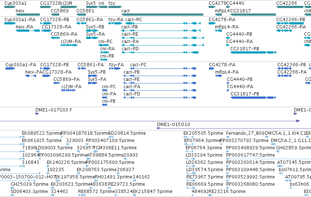Click EST LD33294.5prime
This screenshot has width=311, height=197.
pyautogui.click(x=204, y=155)
